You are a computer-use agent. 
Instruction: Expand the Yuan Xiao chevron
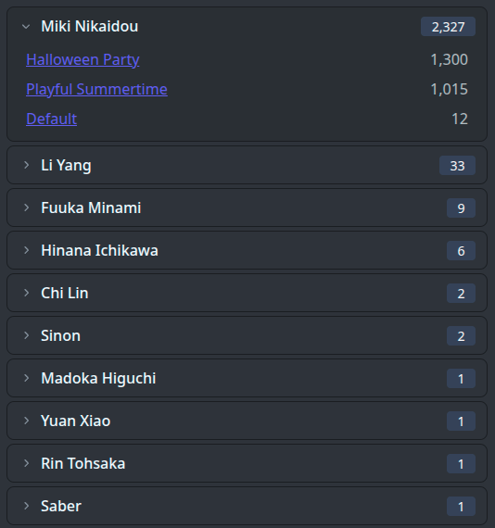point(26,421)
